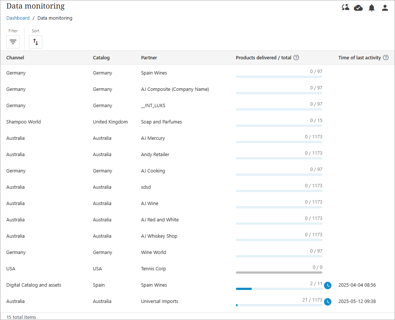The width and height of the screenshot is (395, 320).
Task: Select the Andy Retailer row
Action: (155, 155)
